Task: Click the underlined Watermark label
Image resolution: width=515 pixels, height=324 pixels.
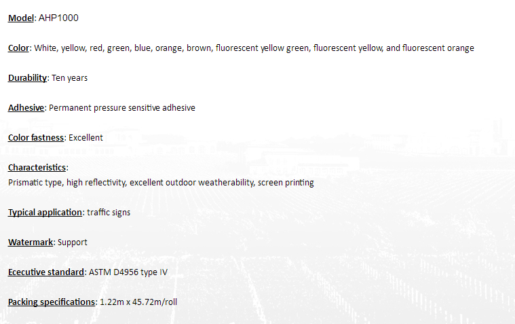Action: click(31, 242)
